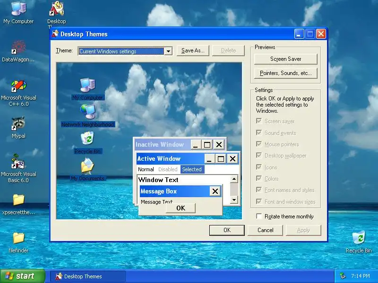
Task: Click My Documents icon in theme preview
Action: click(87, 166)
